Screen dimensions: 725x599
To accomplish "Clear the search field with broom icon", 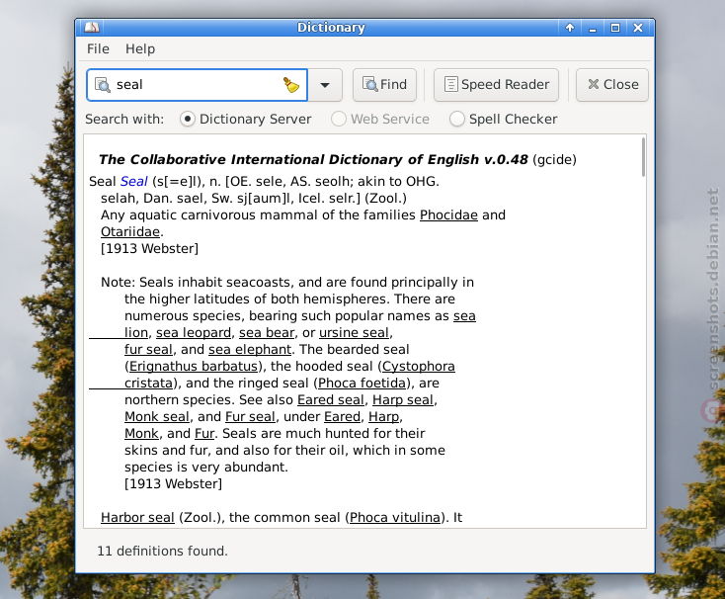I will pos(290,85).
